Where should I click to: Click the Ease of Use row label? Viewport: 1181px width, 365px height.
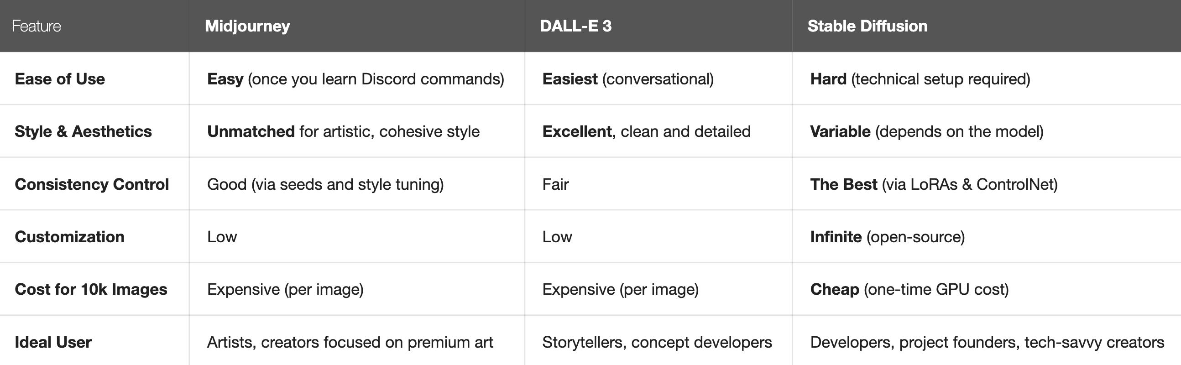click(60, 79)
